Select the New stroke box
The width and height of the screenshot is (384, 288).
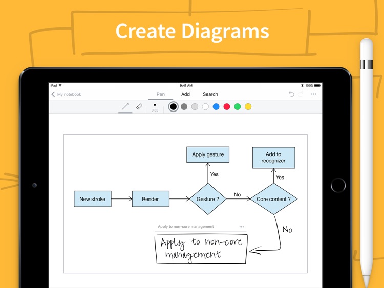[93, 199]
